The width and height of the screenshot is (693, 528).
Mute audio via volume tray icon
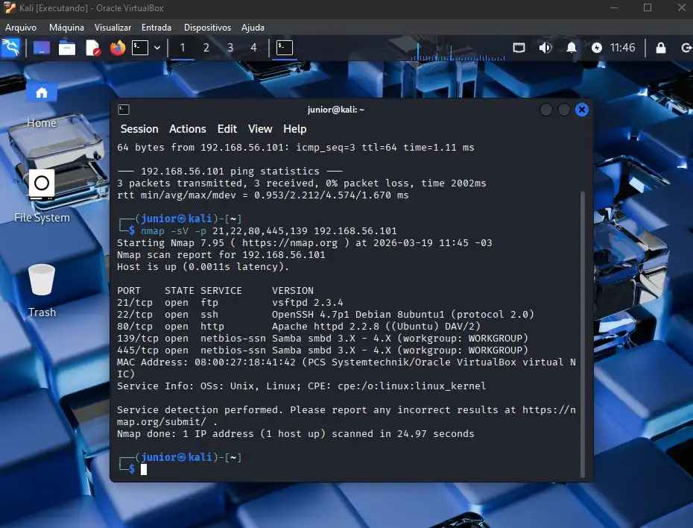(x=545, y=48)
